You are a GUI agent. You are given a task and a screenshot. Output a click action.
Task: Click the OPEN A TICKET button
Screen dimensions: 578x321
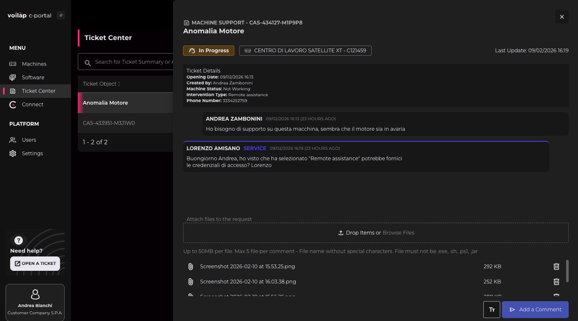35,264
